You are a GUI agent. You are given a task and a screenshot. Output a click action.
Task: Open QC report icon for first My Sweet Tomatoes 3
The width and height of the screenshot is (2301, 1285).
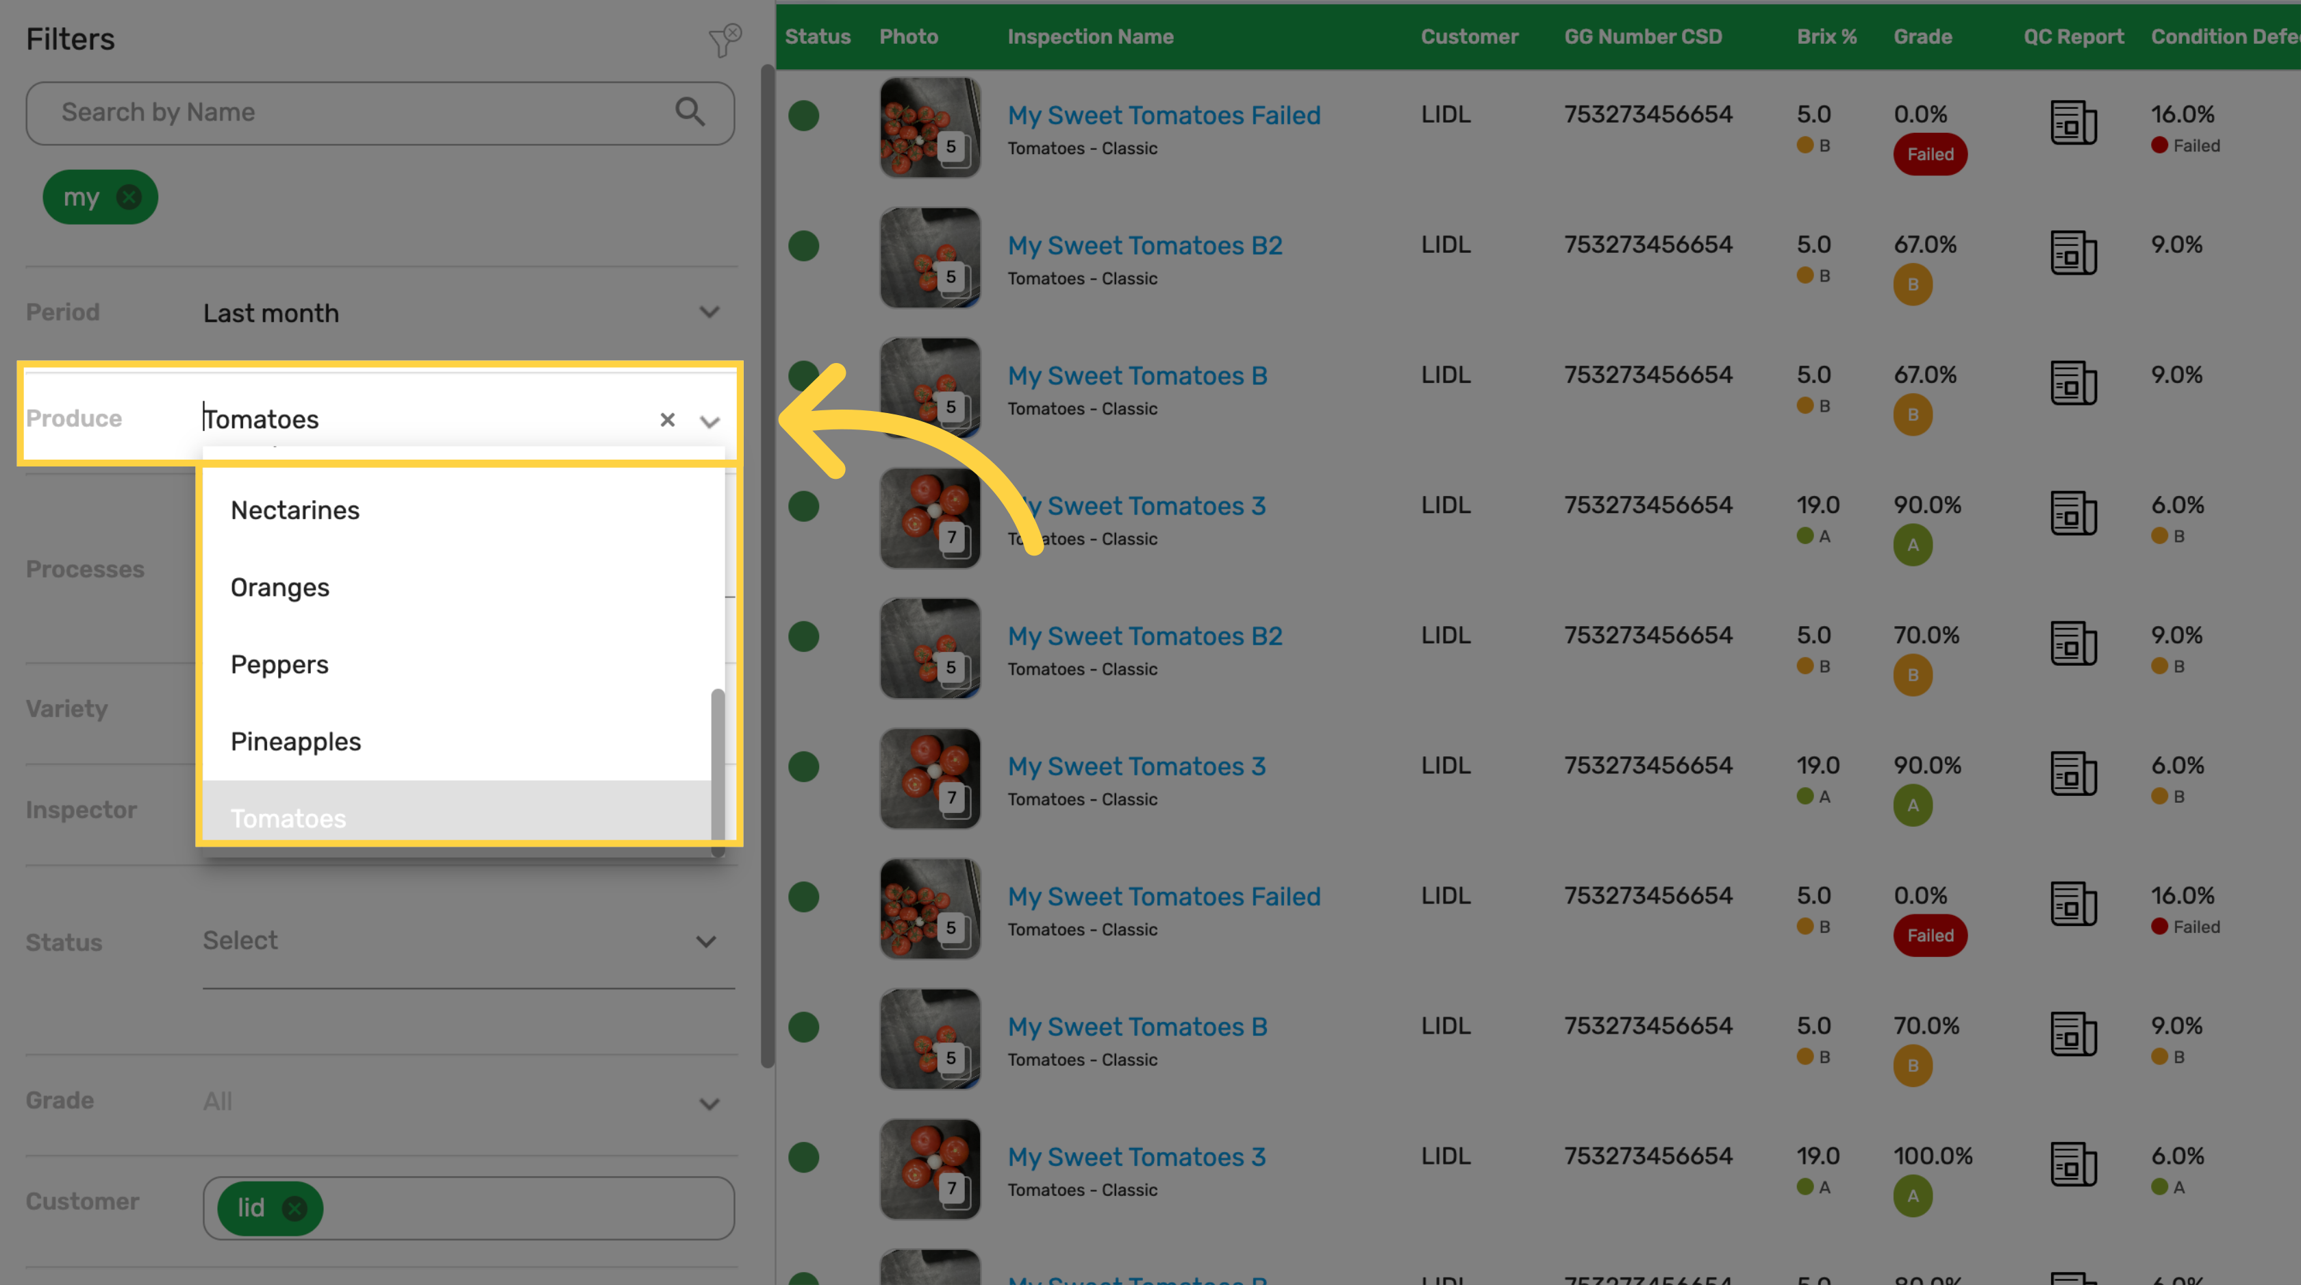[2073, 513]
